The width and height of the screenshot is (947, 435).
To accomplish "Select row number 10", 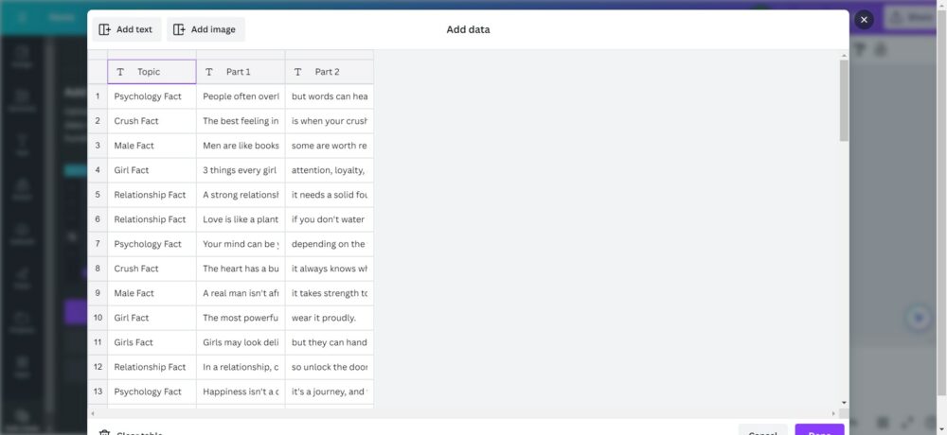I will click(x=98, y=318).
